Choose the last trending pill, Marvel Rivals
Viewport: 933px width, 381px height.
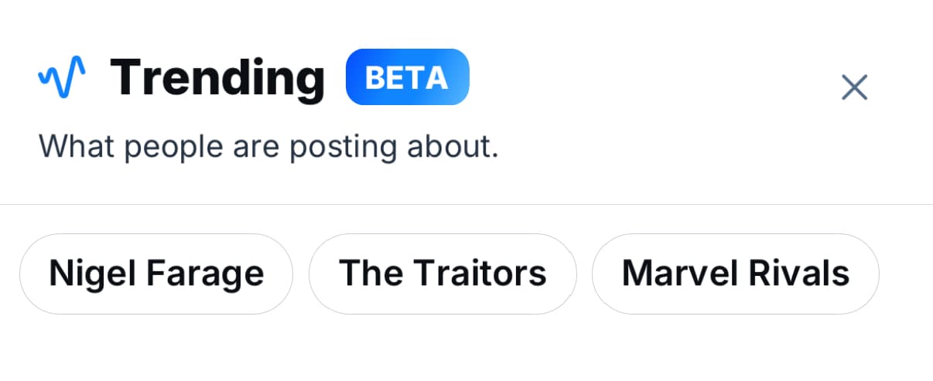click(735, 274)
